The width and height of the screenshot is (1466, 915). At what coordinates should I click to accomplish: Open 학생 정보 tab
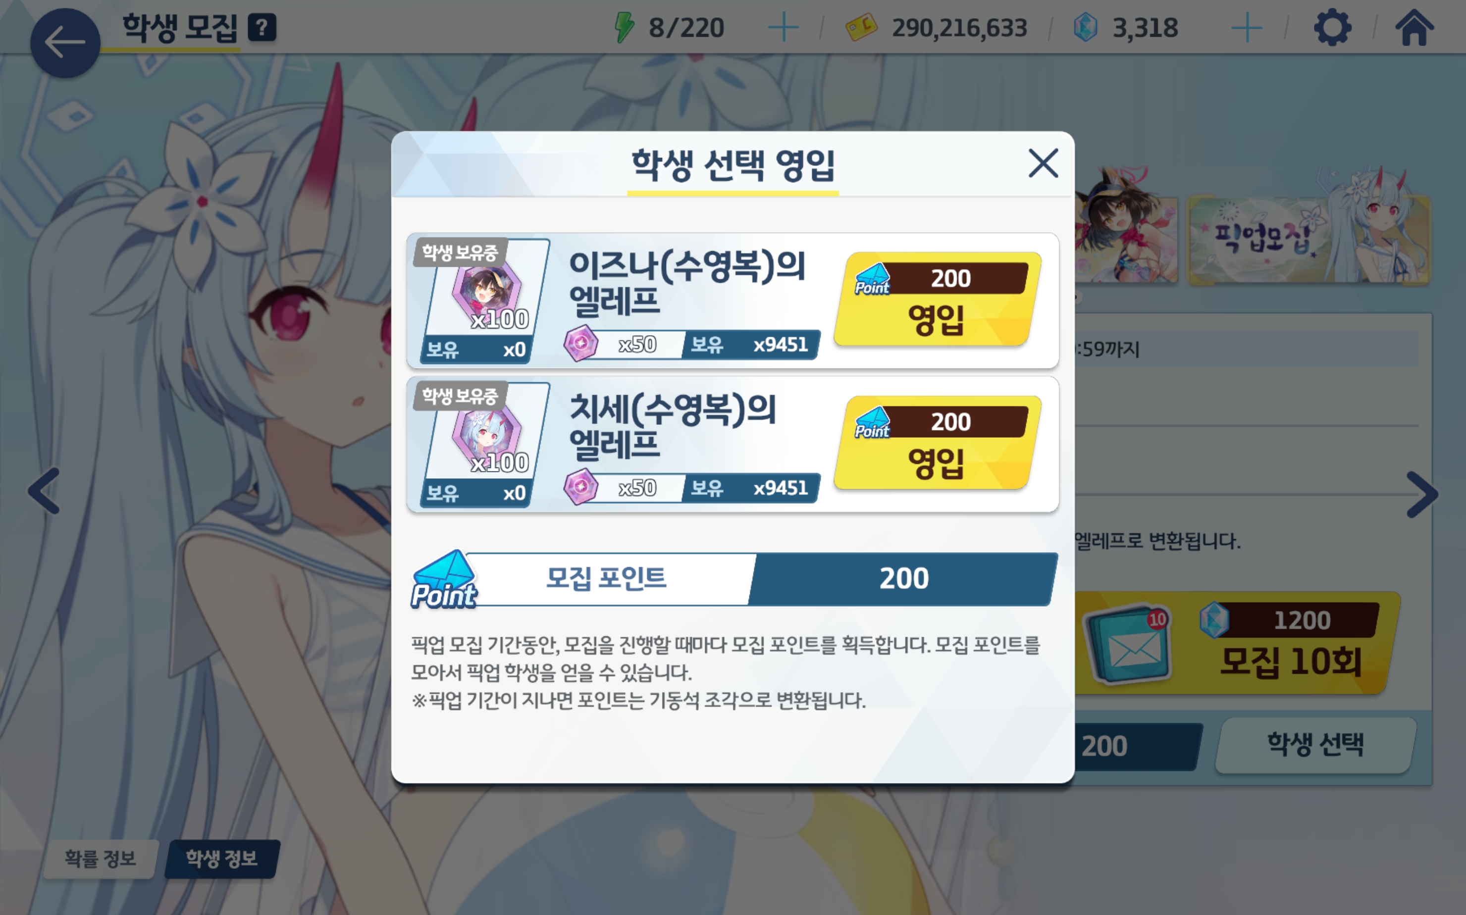pos(222,858)
